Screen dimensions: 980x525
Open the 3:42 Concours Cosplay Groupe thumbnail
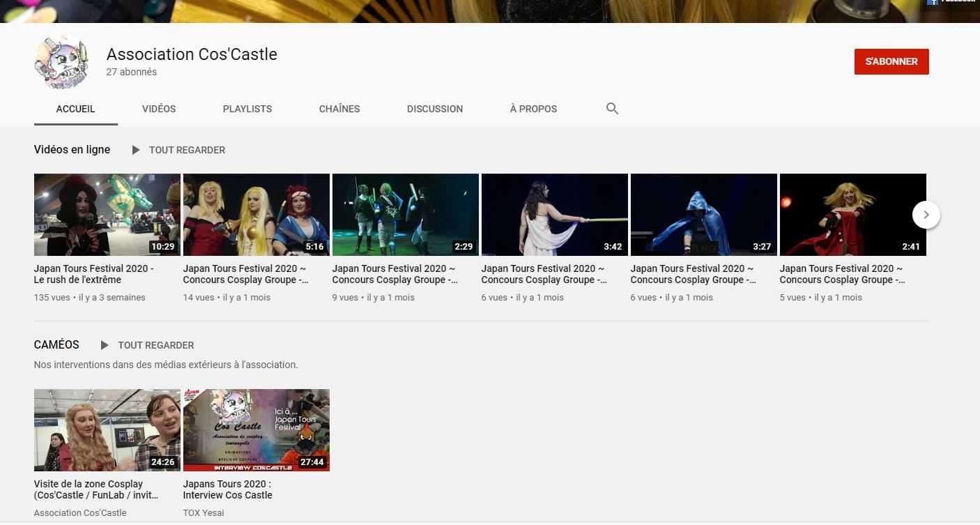coord(555,215)
